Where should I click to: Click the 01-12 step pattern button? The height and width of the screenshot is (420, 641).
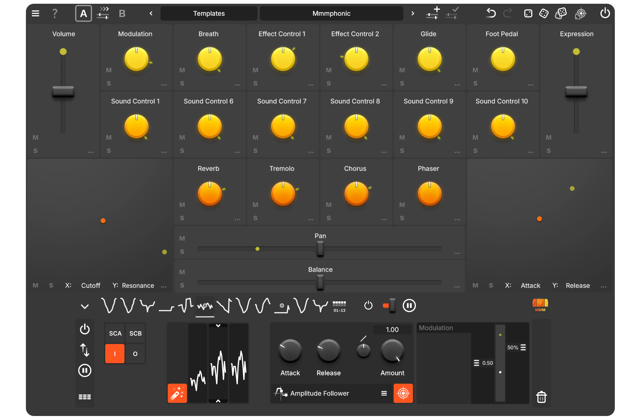[339, 306]
